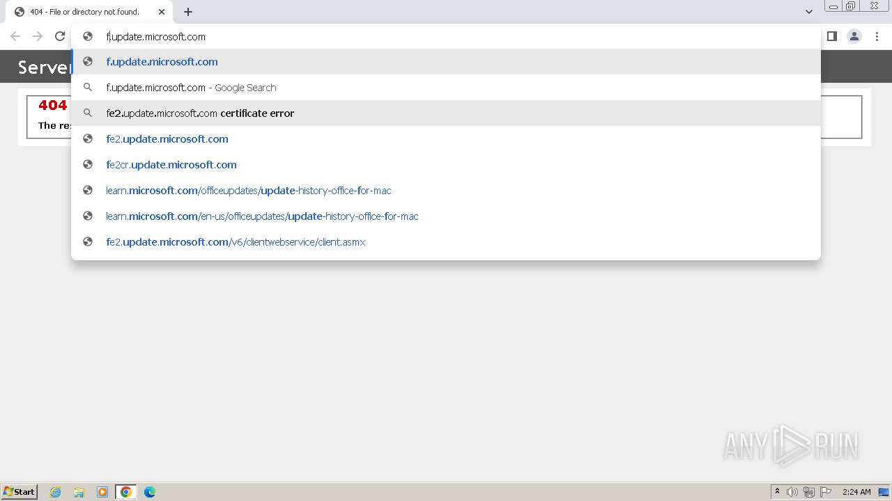Open Windows Media Player from the taskbar
Image resolution: width=892 pixels, height=501 pixels.
click(102, 492)
